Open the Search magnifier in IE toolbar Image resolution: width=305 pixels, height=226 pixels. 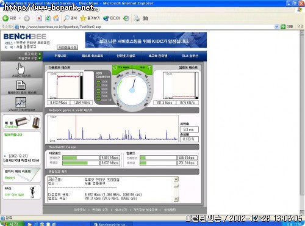click(66, 18)
